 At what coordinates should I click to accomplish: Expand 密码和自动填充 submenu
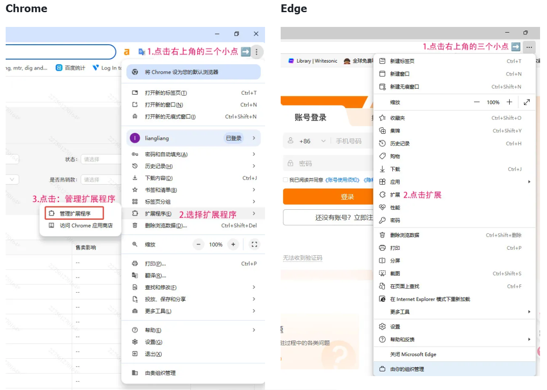[x=193, y=154]
